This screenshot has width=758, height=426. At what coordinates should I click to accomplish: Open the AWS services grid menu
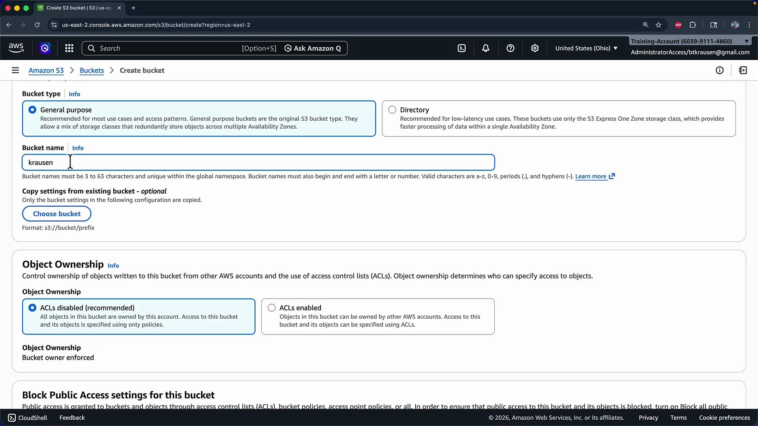[69, 48]
